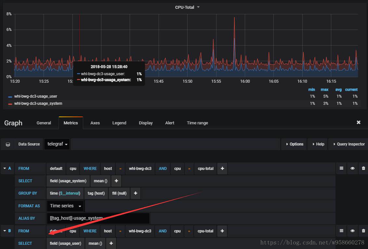Viewport: 368px width, 249px height.
Task: Close the graph editor with the X
Action: (x=358, y=122)
